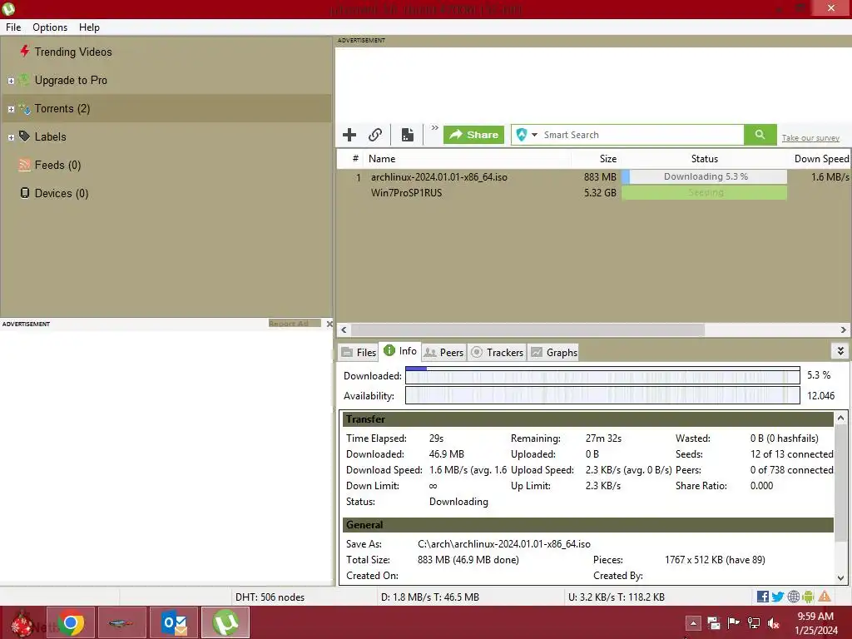852x639 pixels.
Task: Click the Create New Torrent file icon
Action: [408, 135]
